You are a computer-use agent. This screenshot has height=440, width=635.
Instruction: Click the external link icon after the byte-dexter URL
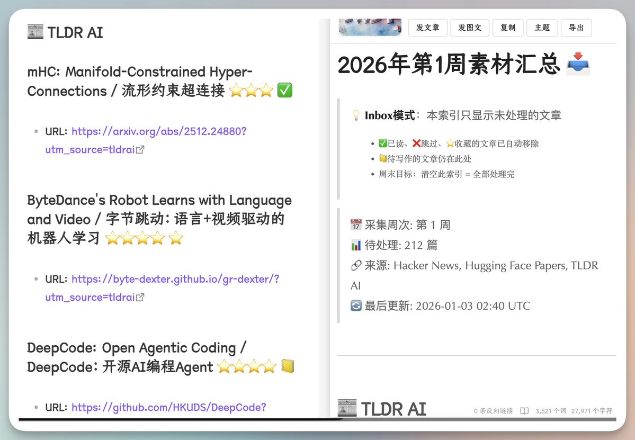(x=140, y=298)
